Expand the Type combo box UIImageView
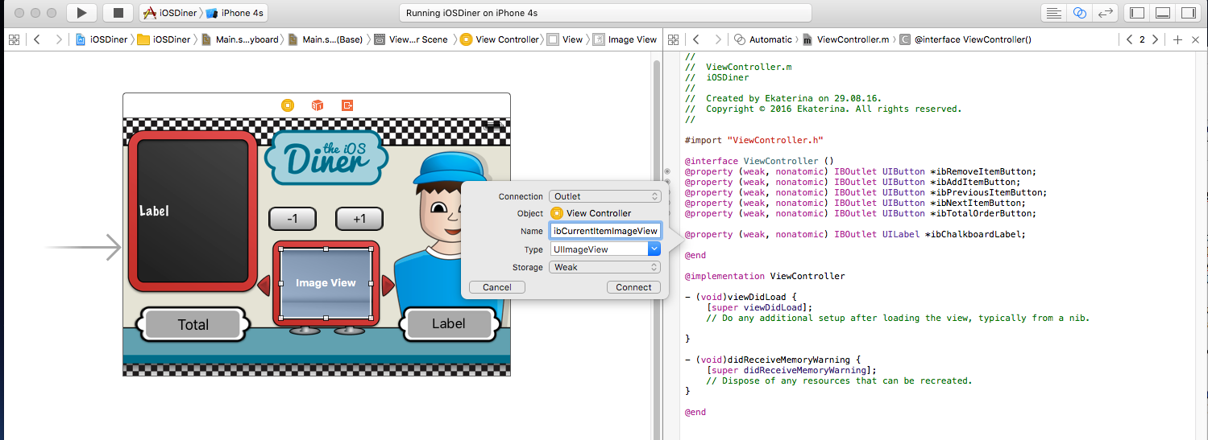Screen dimensions: 1208x440 tap(654, 249)
